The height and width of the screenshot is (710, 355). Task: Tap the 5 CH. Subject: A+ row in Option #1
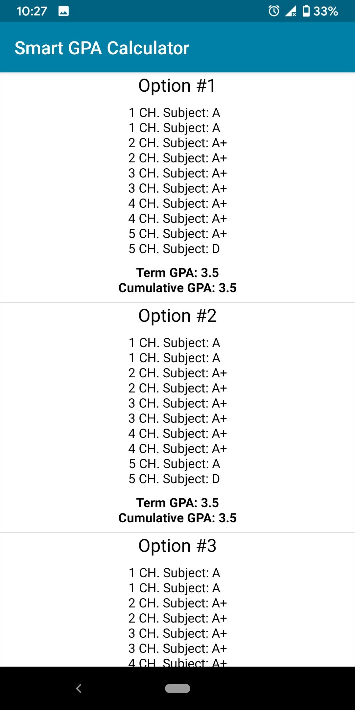click(177, 234)
